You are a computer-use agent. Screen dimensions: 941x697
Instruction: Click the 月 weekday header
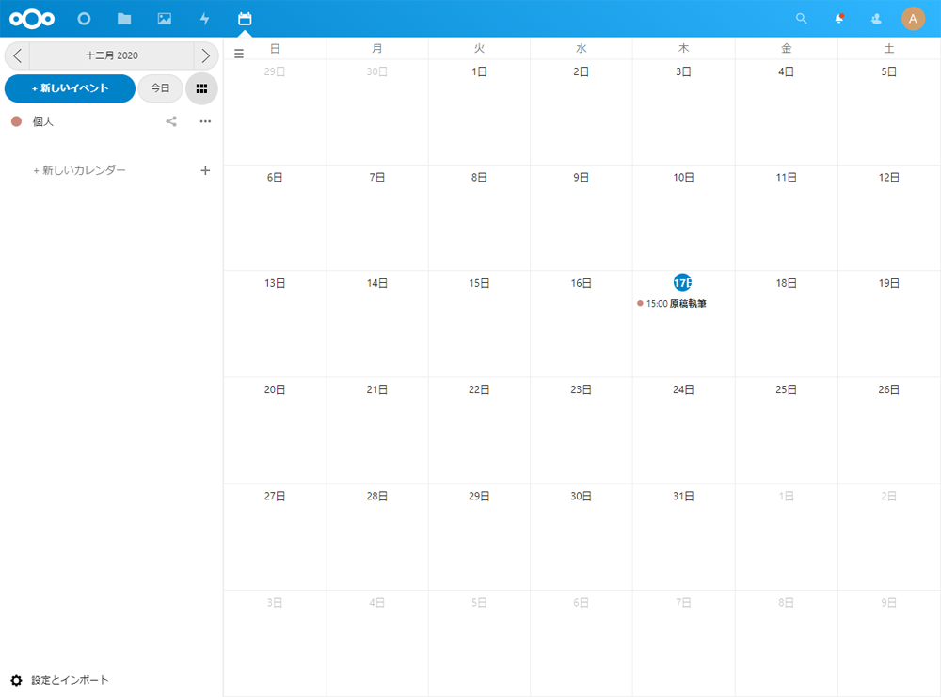(377, 49)
